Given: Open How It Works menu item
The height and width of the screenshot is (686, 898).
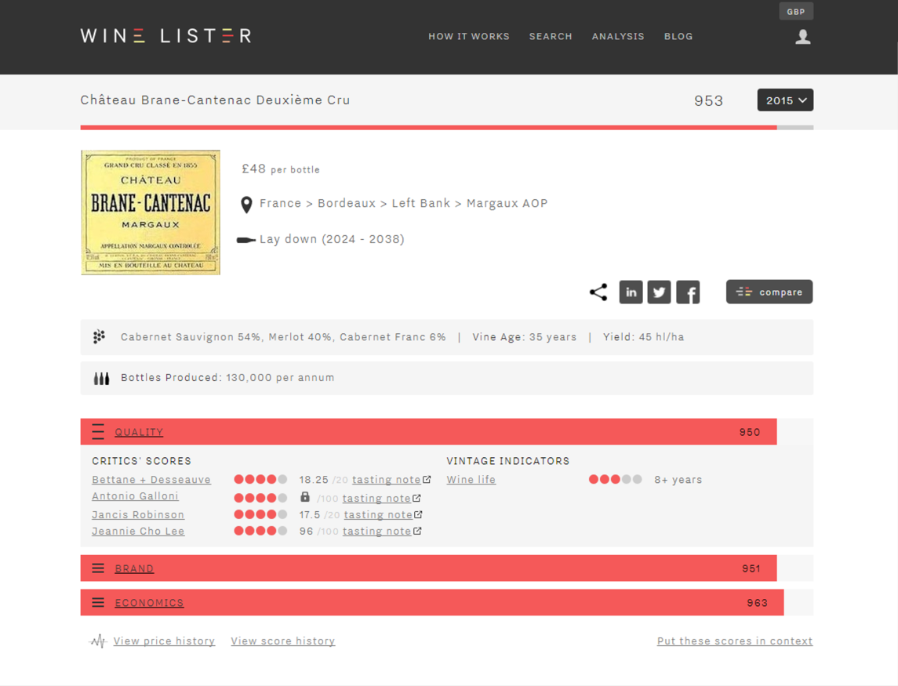Looking at the screenshot, I should tap(469, 36).
